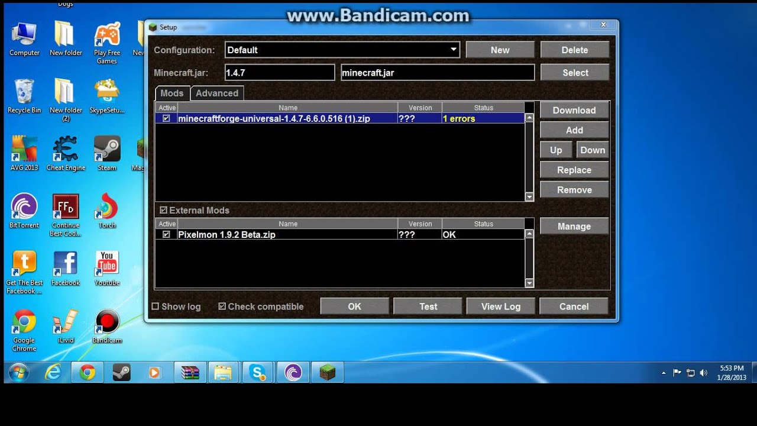The image size is (757, 426).
Task: Click the View Log button
Action: 501,306
